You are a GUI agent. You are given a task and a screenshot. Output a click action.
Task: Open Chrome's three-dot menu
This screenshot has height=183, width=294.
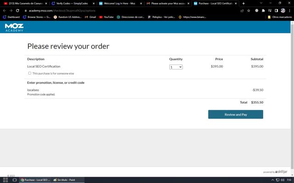click(289, 11)
